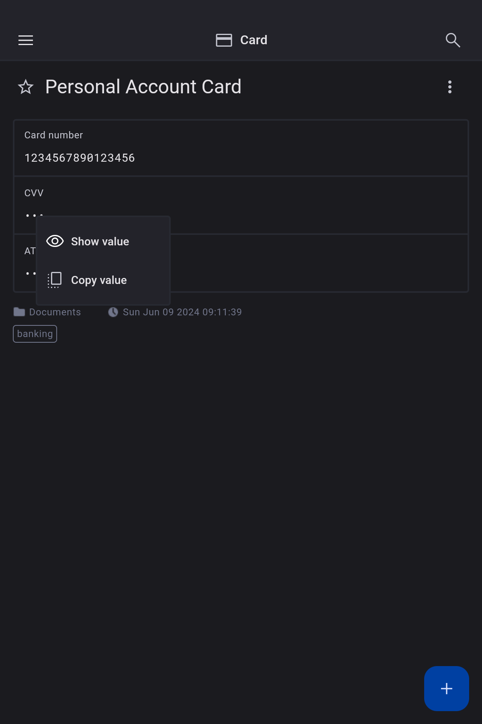
Task: Click the clock icon beside the timestamp
Action: pyautogui.click(x=113, y=312)
